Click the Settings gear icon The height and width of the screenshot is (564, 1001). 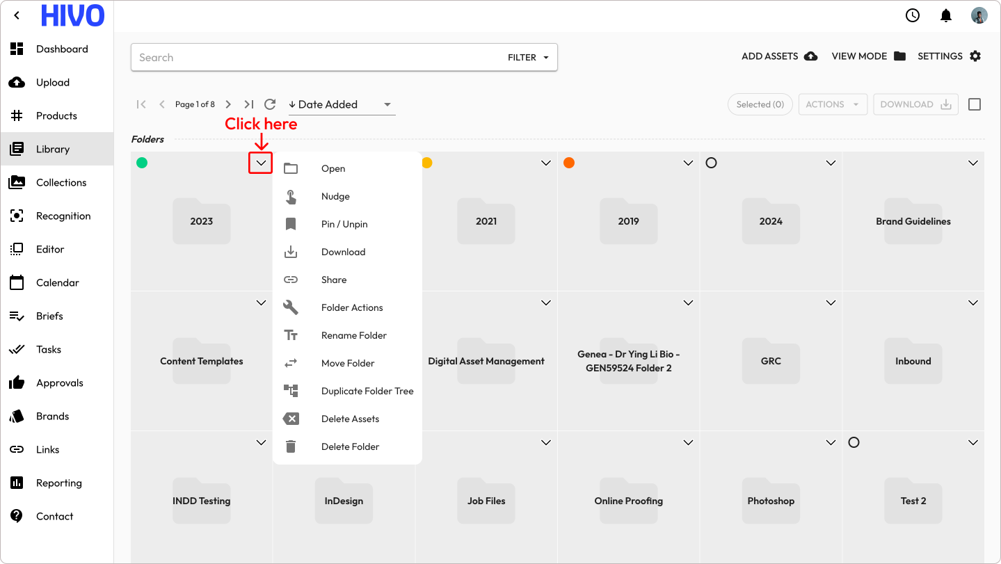coord(975,56)
